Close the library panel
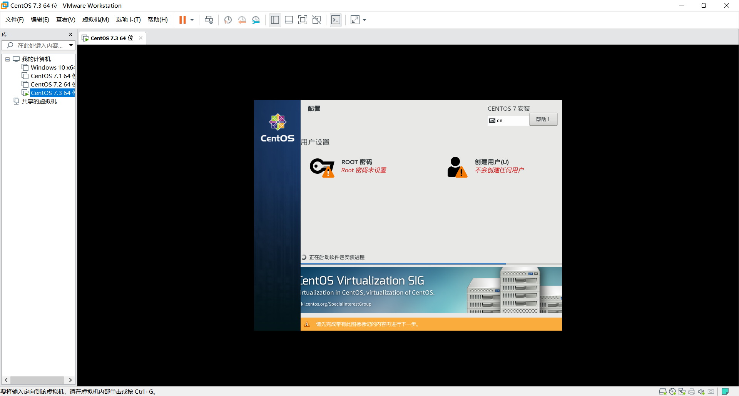 pyautogui.click(x=70, y=34)
